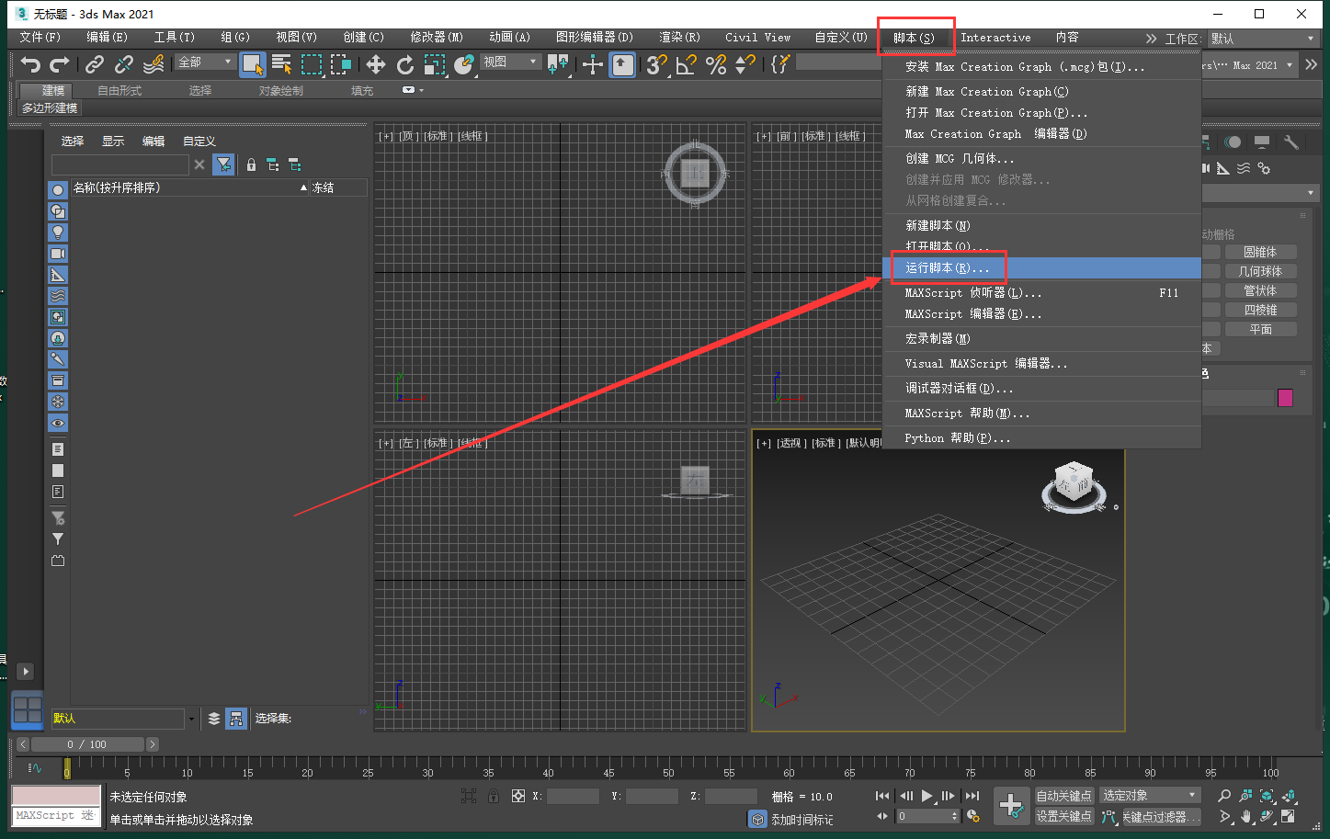This screenshot has height=839, width=1330.
Task: Toggle display of lights in scene explorer
Action: 58,232
